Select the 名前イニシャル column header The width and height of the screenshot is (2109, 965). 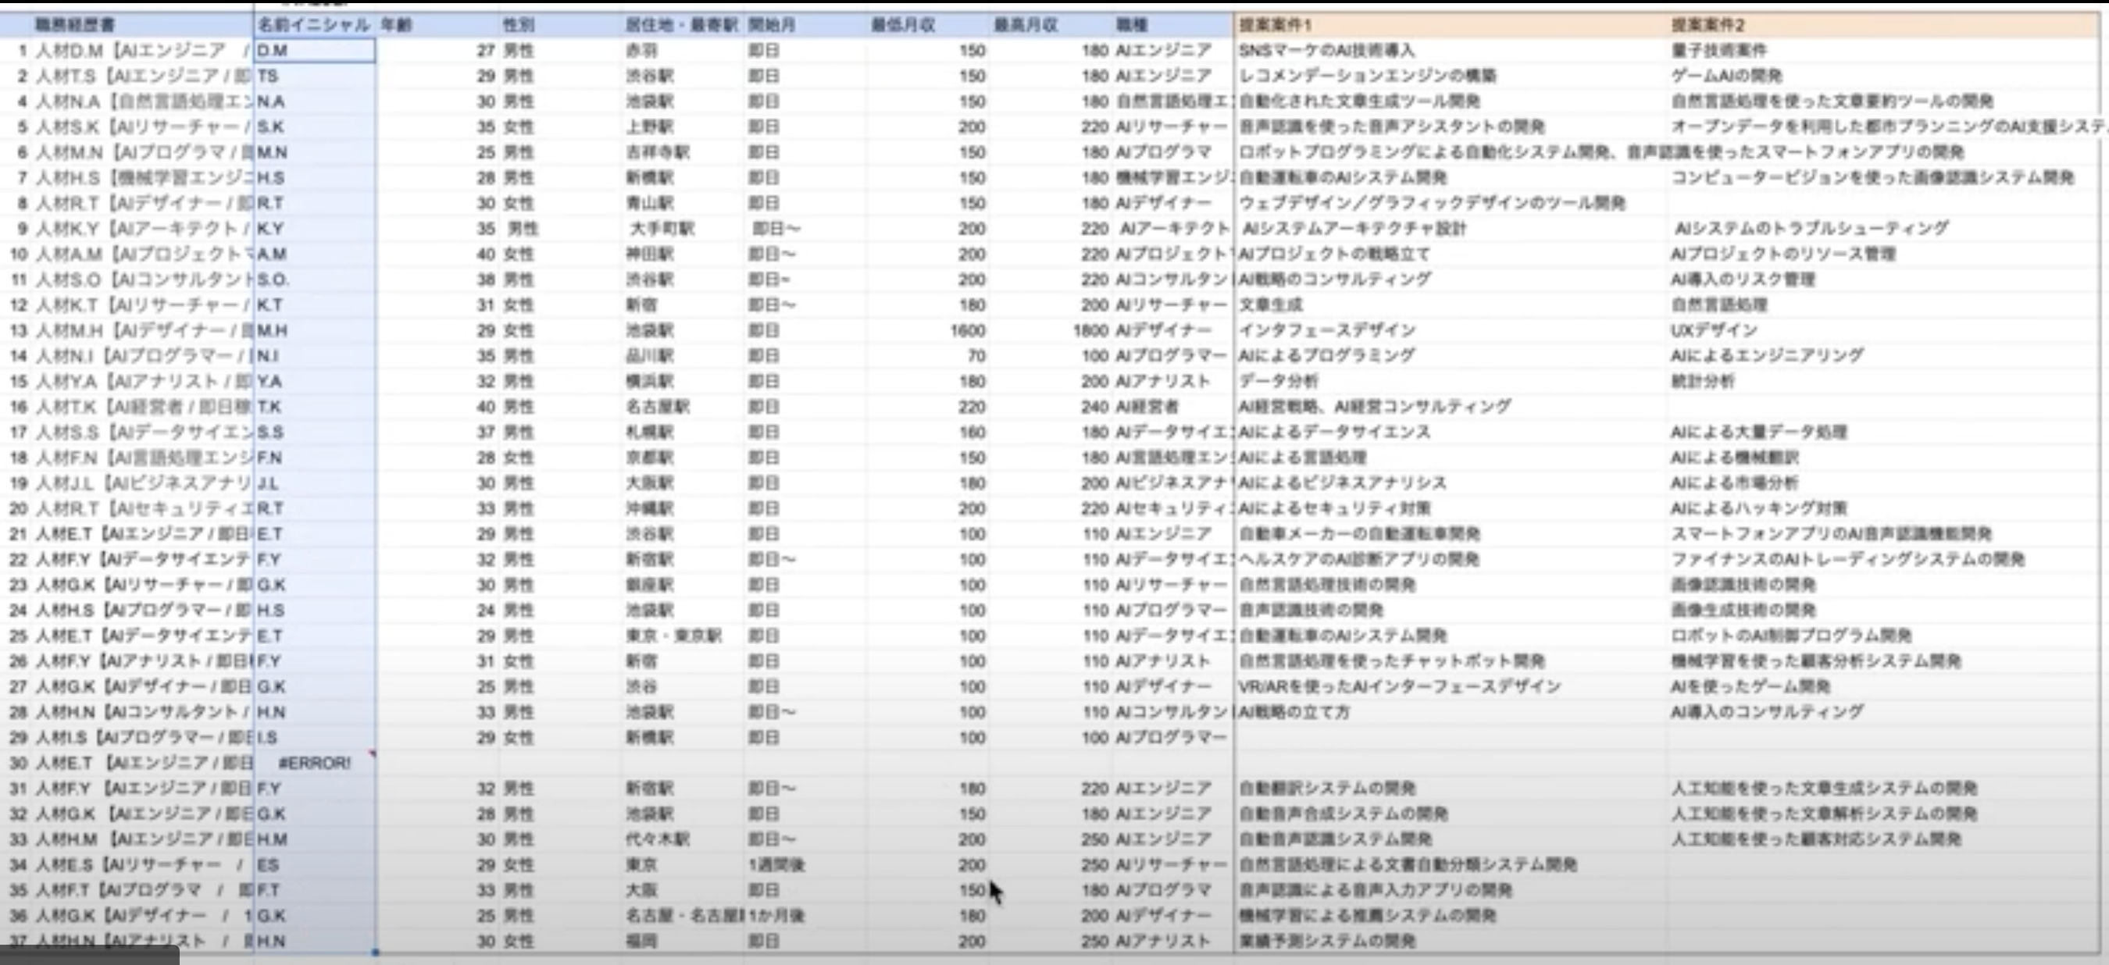pyautogui.click(x=314, y=25)
